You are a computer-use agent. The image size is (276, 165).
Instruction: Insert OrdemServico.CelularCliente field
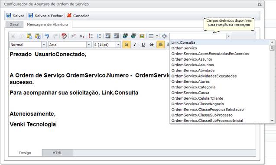tap(220, 98)
